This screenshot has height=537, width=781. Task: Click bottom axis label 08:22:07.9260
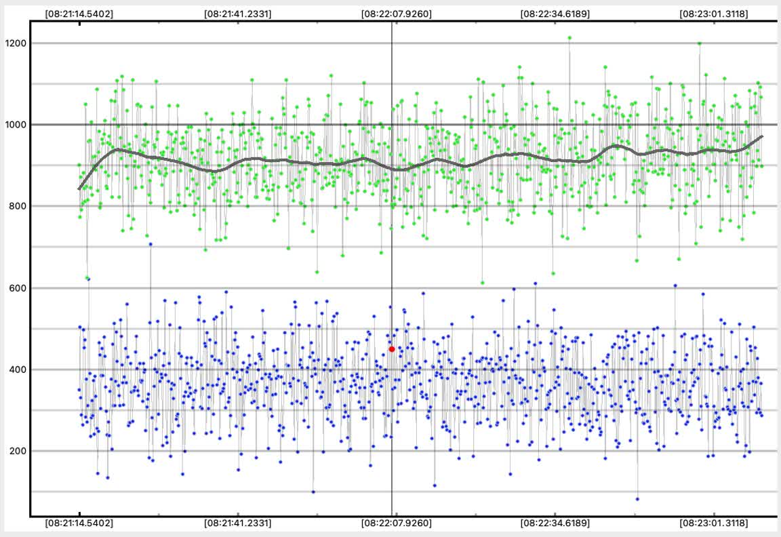pos(396,523)
